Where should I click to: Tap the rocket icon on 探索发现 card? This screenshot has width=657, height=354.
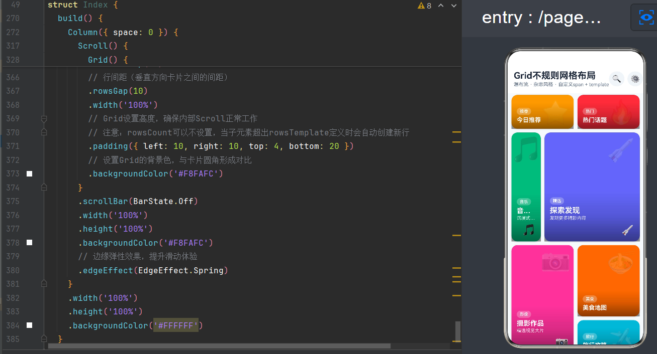pyautogui.click(x=627, y=230)
